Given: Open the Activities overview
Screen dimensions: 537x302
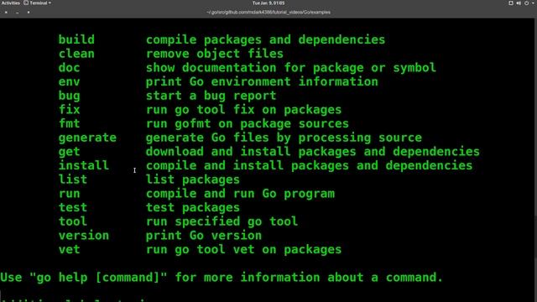Looking at the screenshot, I should (x=11, y=3).
